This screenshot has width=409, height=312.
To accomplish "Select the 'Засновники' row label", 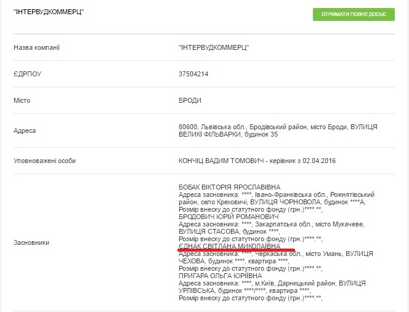I will click(31, 242).
